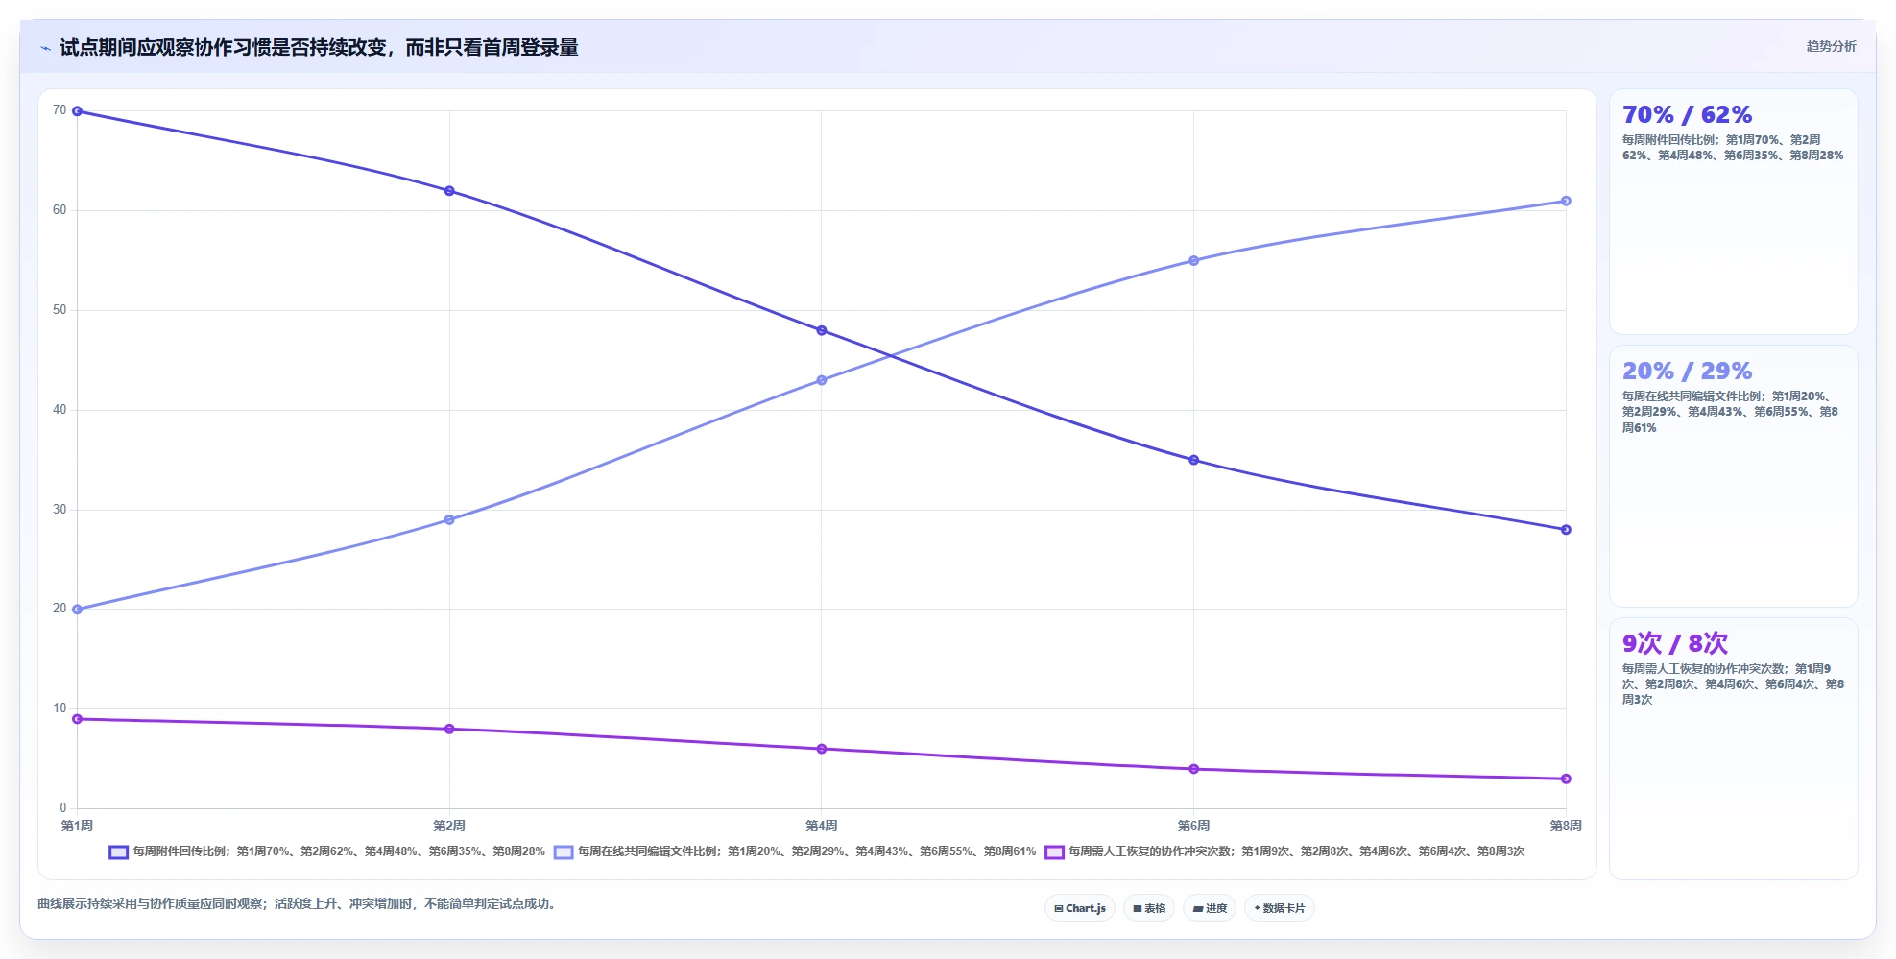Click the 第8周 x-axis label
1896x959 pixels.
coord(1566,826)
